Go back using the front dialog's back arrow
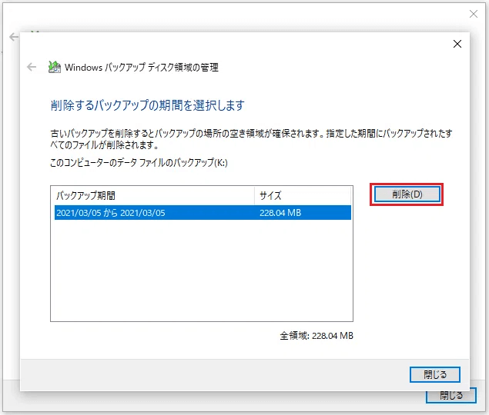The image size is (489, 415). pos(32,67)
